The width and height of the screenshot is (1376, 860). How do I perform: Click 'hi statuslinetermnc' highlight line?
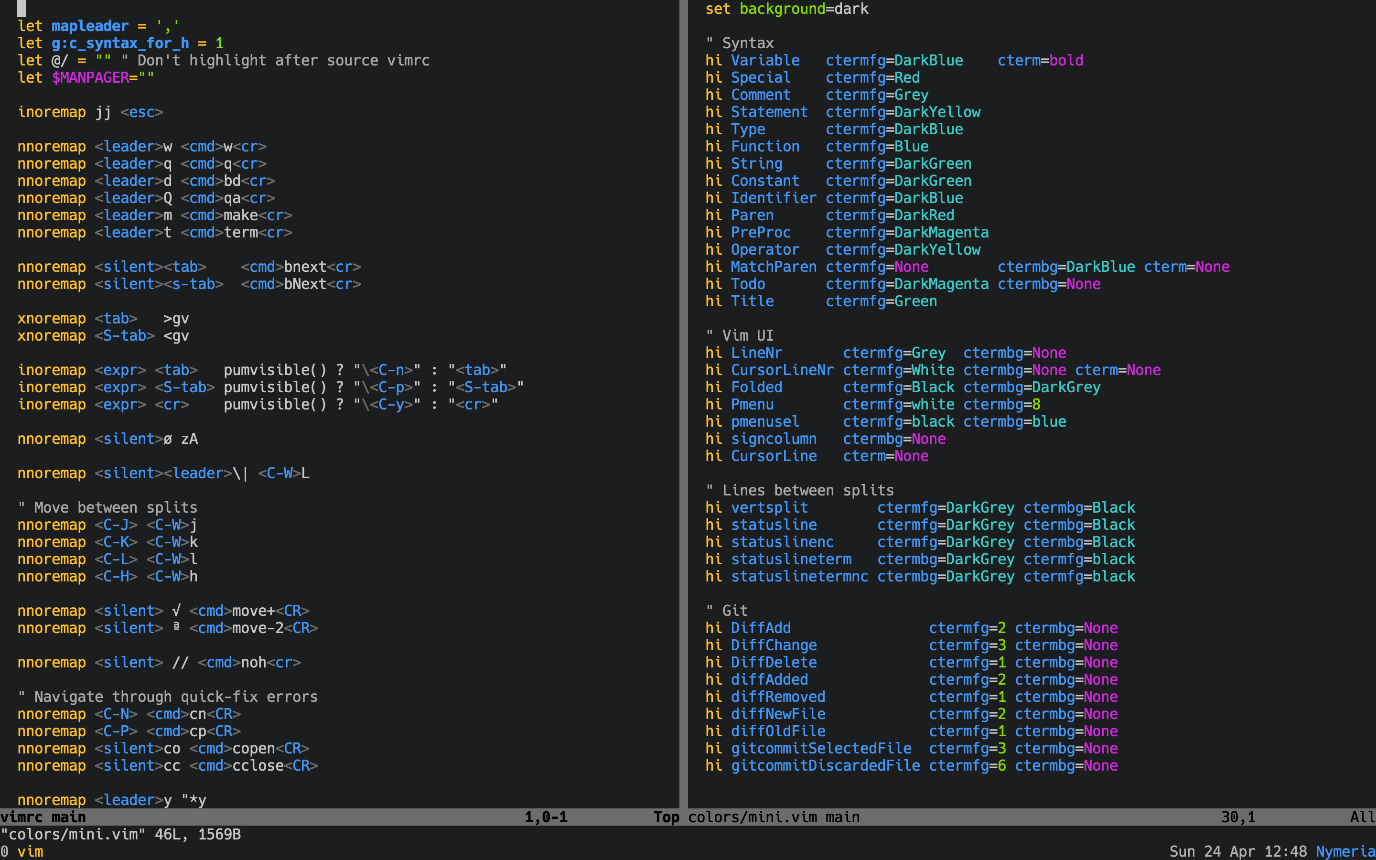[x=920, y=576]
